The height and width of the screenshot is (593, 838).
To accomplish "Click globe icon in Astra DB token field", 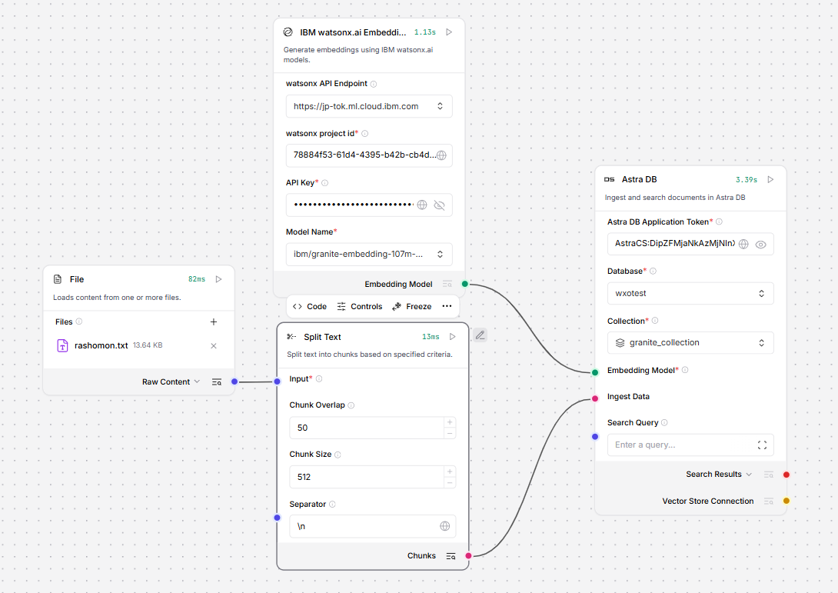I will pos(743,245).
